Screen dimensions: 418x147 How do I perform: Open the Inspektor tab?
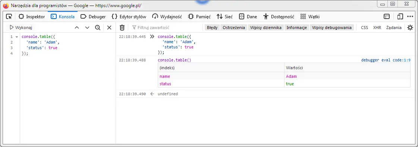(x=32, y=16)
